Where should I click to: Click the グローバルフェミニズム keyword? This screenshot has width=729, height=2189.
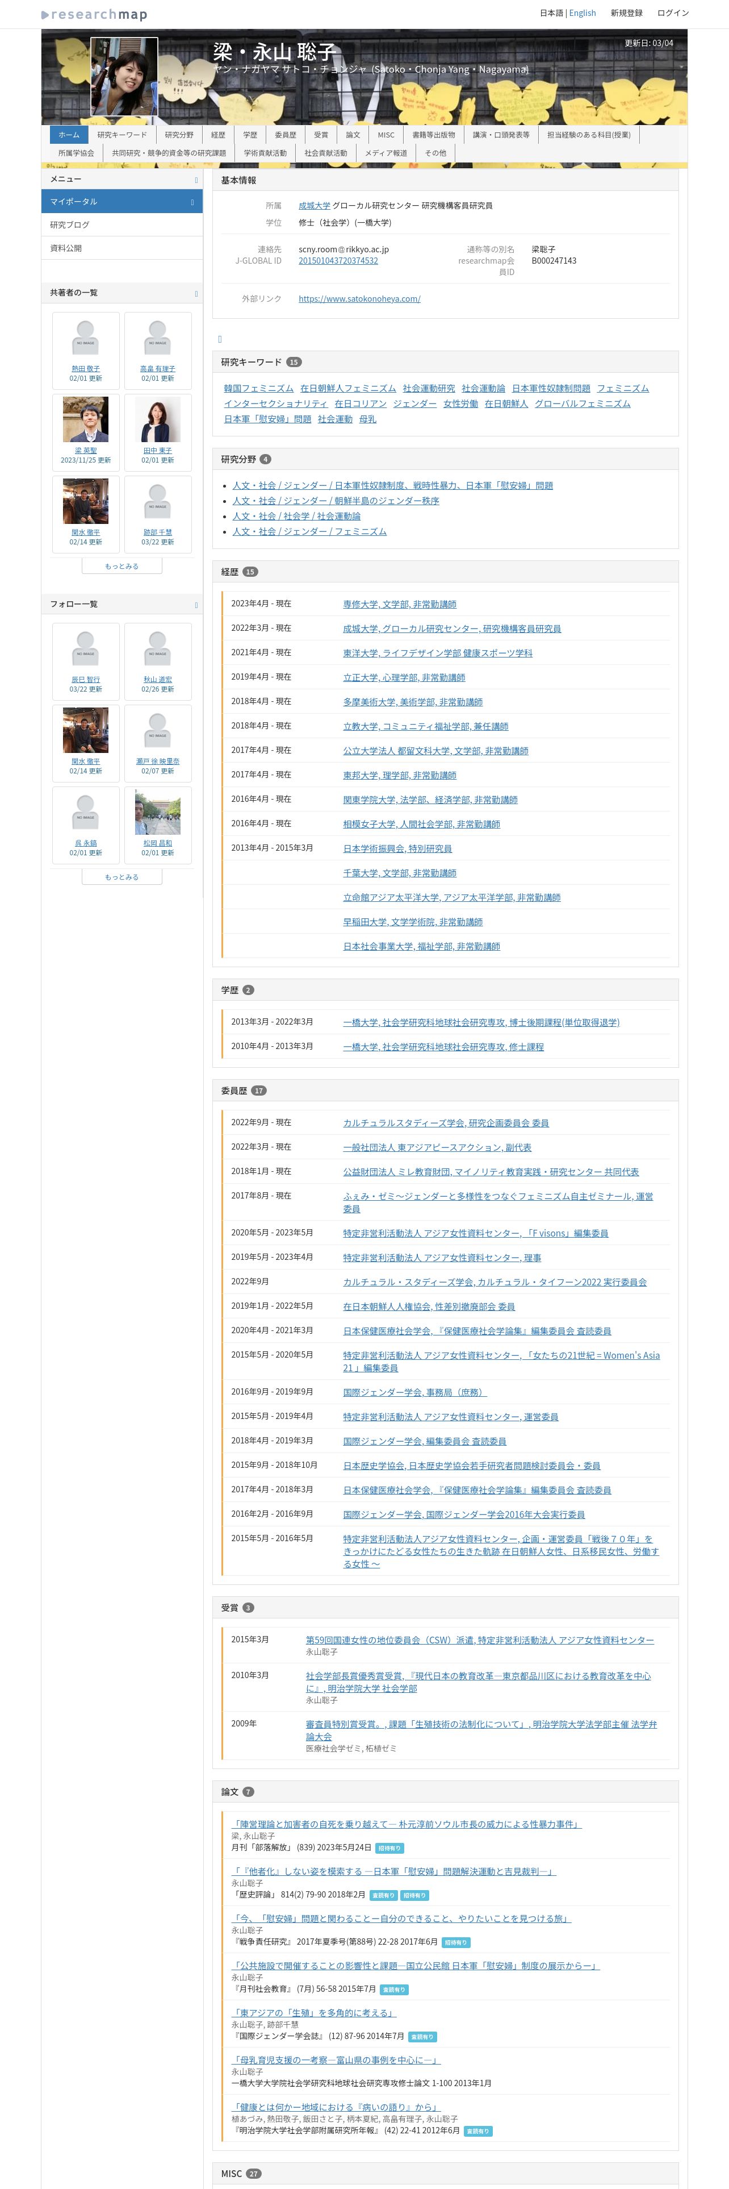(x=582, y=403)
